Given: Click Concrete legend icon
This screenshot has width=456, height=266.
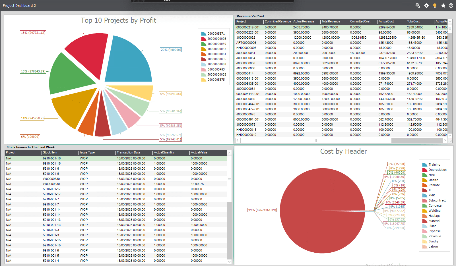Looking at the screenshot, I should 425,205.
